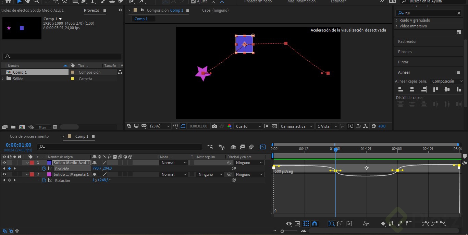This screenshot has height=235, width=468.
Task: Switch to Cola de procesamiento tab
Action: [x=29, y=136]
